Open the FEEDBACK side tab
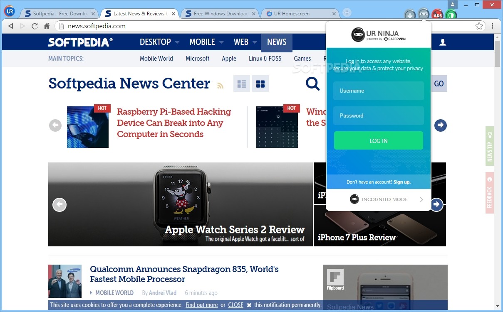503x312 pixels. (490, 193)
